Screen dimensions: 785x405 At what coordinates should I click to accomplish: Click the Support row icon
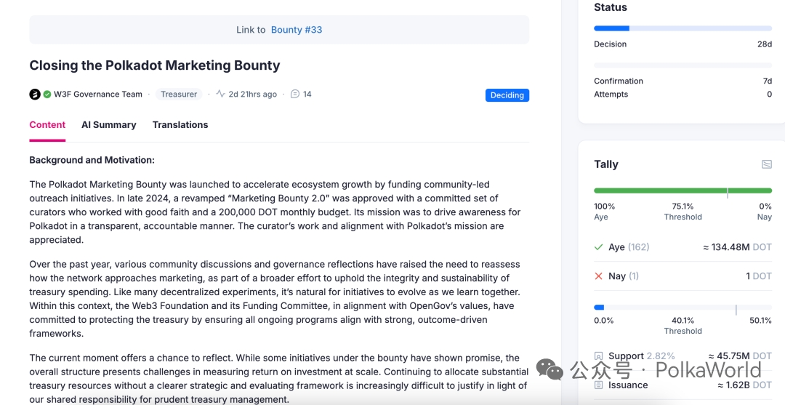[599, 356]
